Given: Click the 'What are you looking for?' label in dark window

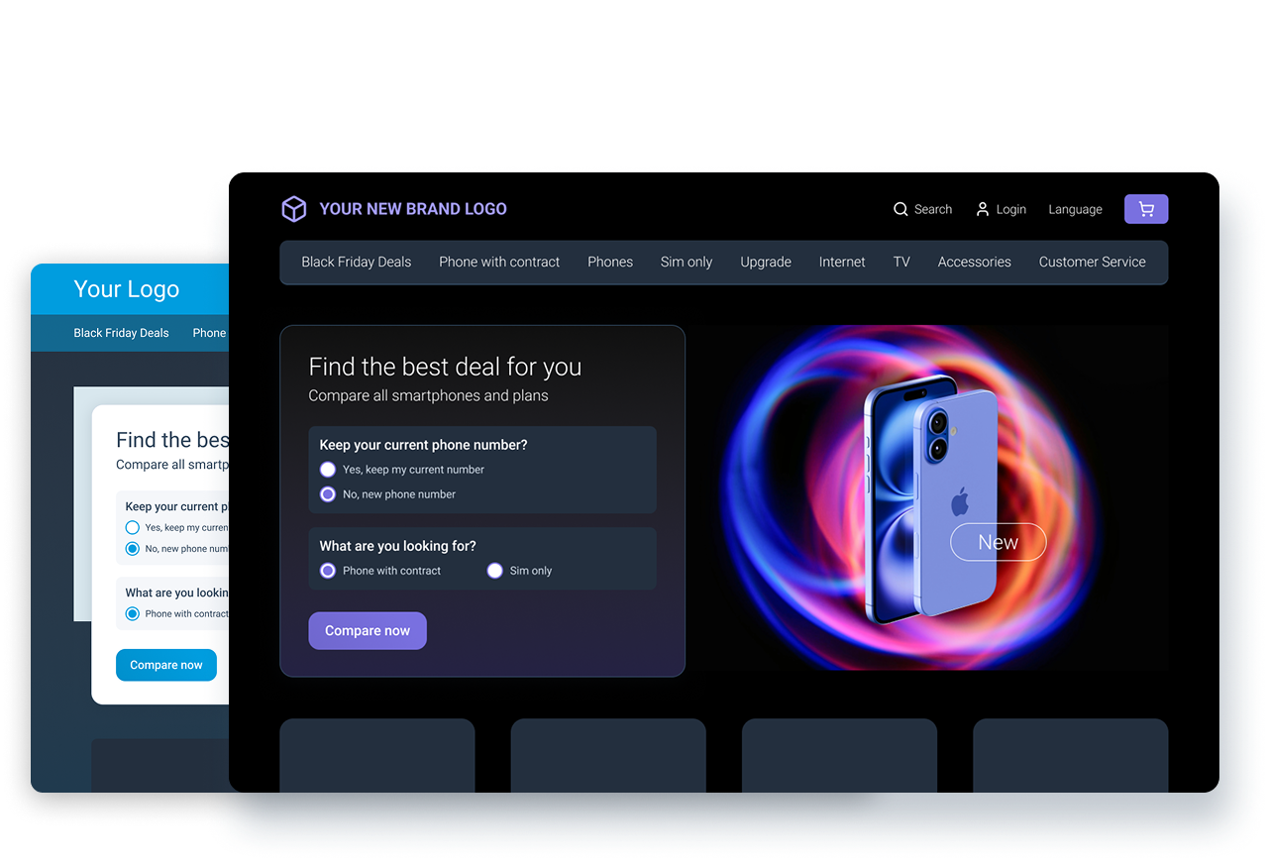Looking at the screenshot, I should (397, 546).
